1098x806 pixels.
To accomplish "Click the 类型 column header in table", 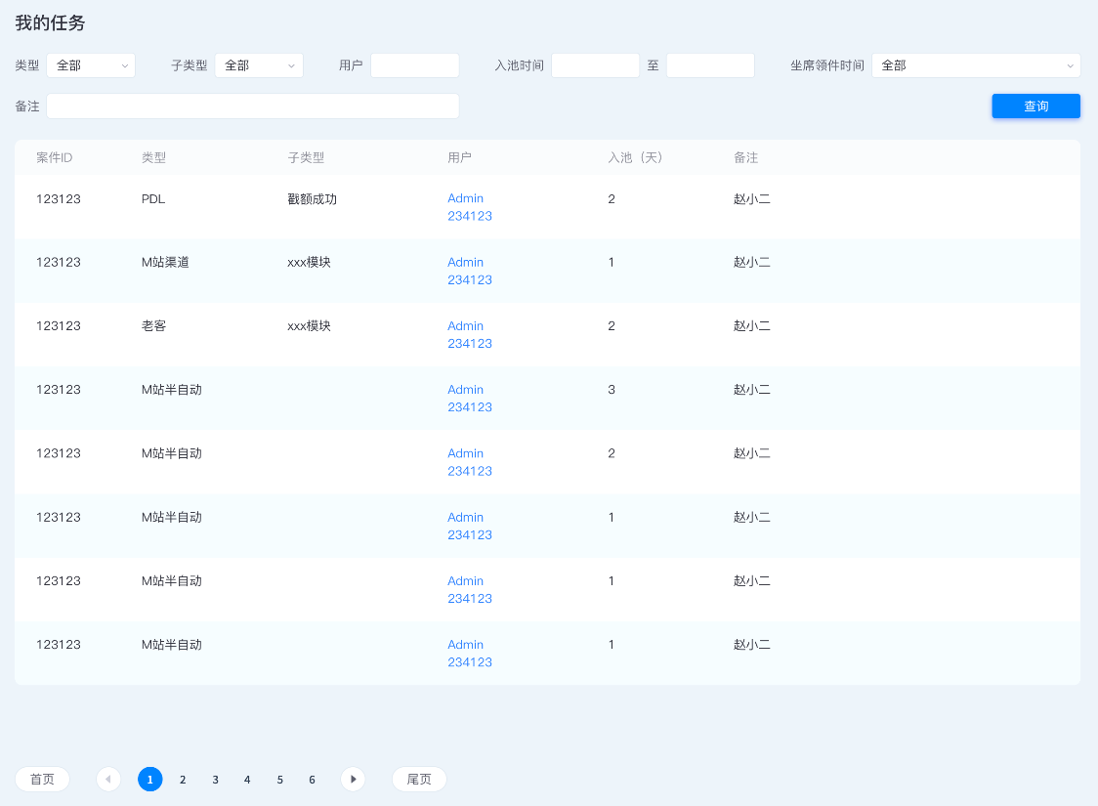I will (x=154, y=158).
